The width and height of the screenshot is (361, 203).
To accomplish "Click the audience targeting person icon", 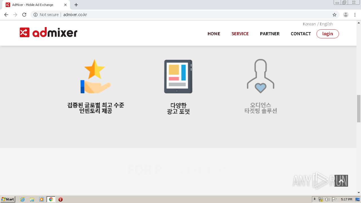I will point(261,76).
